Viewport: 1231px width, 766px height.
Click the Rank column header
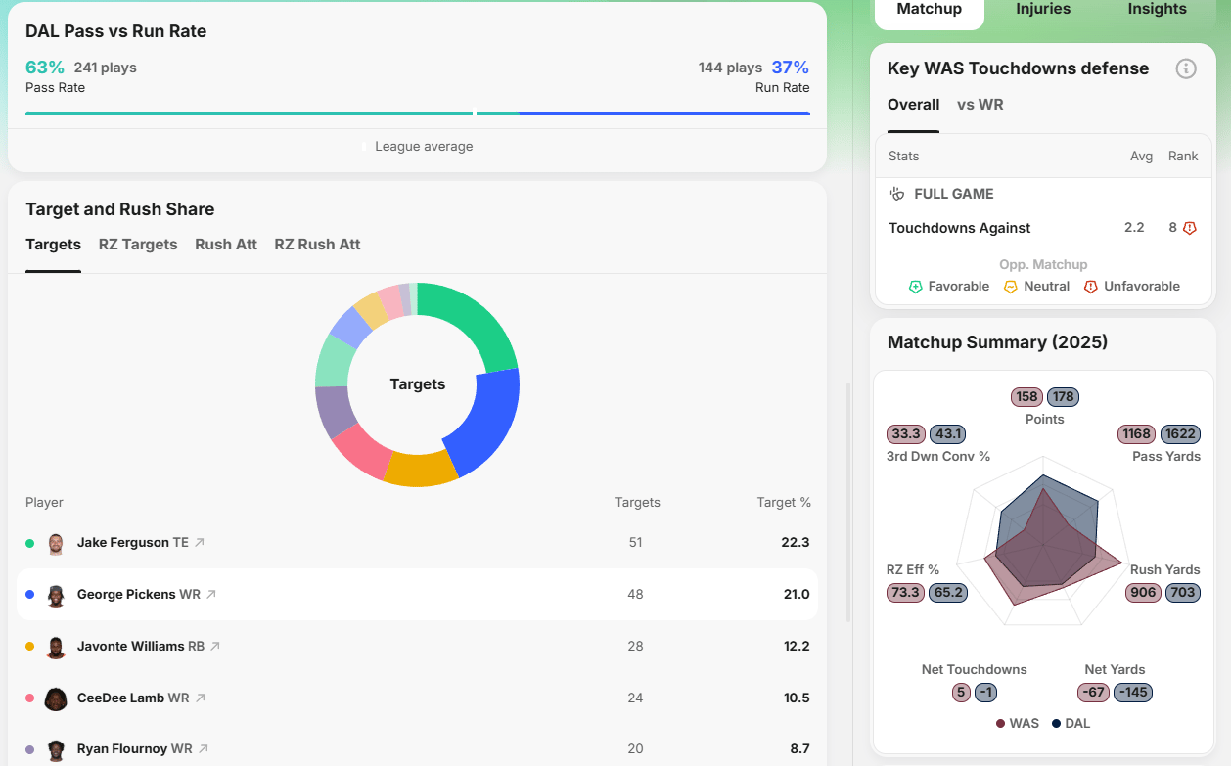(1183, 157)
